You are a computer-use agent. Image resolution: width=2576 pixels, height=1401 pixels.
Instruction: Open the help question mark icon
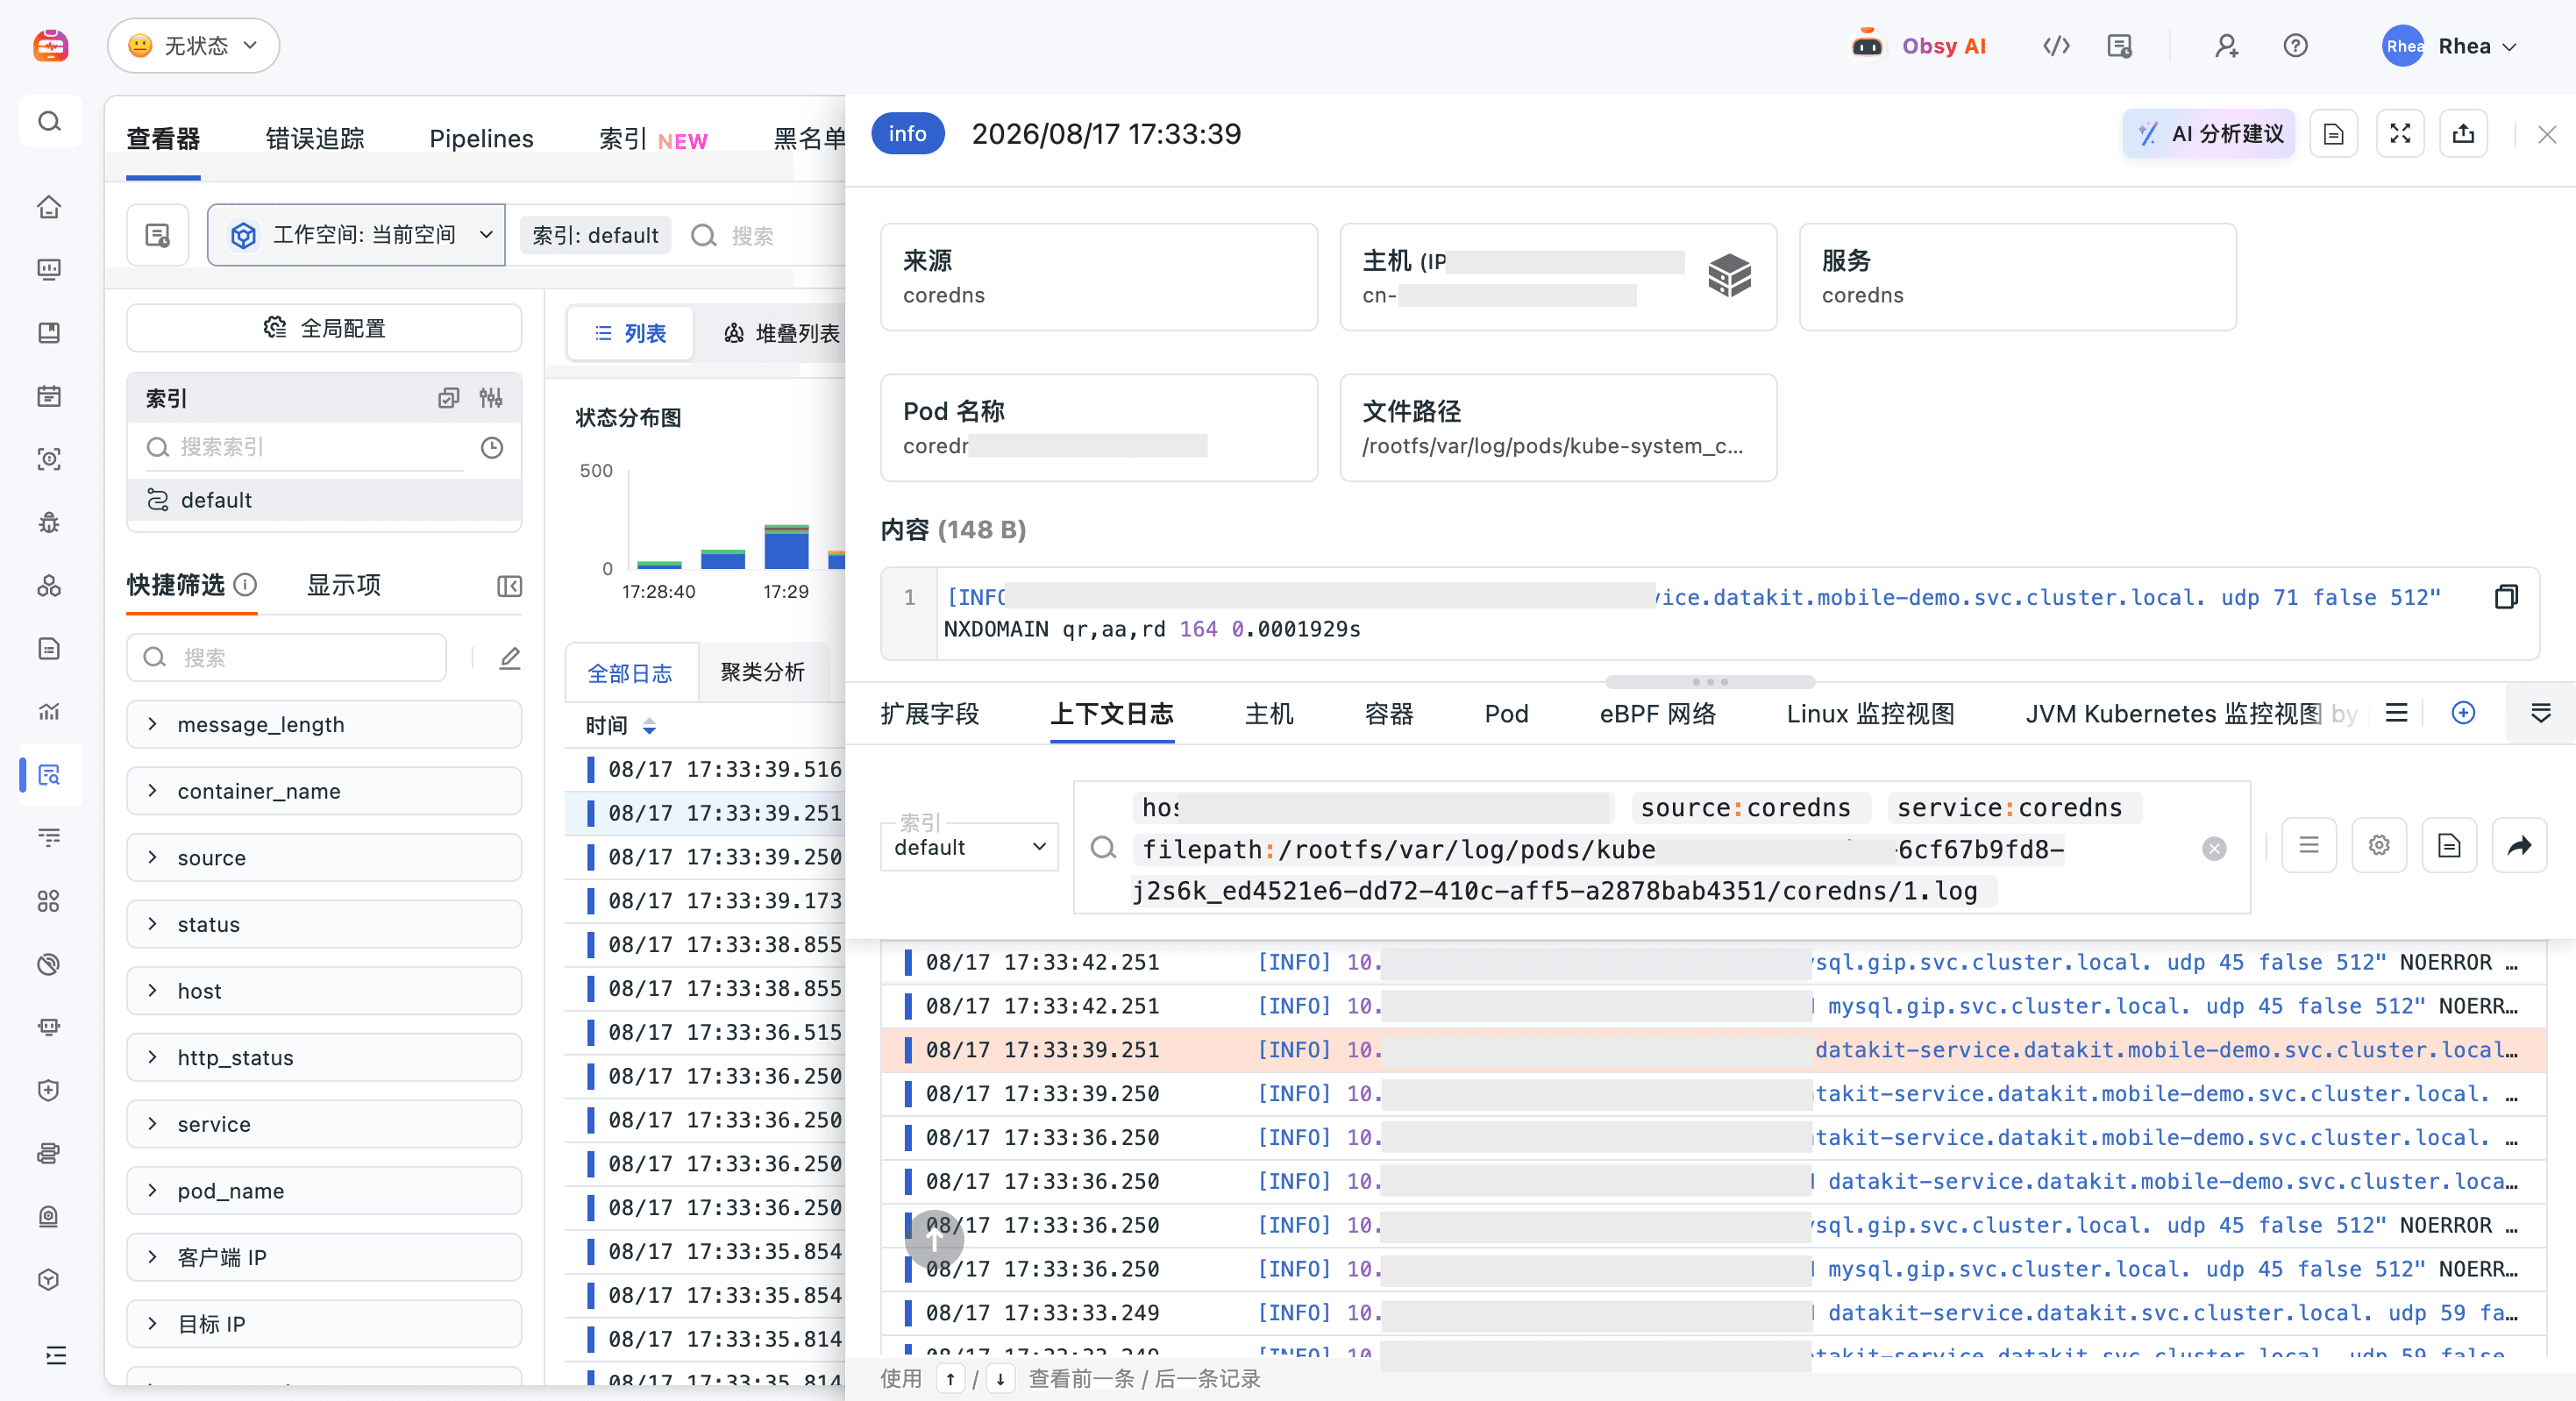[x=2295, y=46]
